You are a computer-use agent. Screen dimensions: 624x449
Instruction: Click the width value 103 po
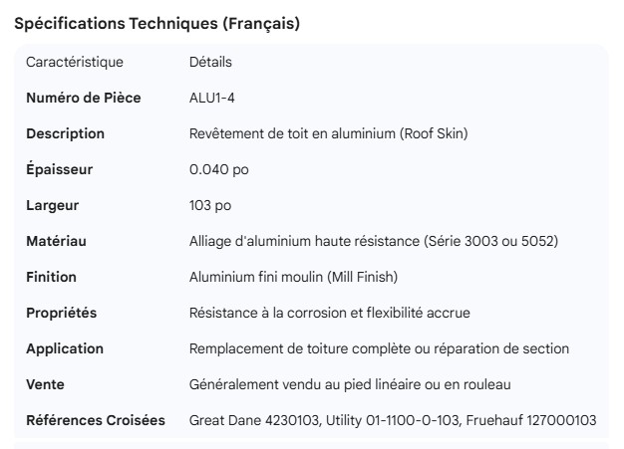tap(210, 206)
